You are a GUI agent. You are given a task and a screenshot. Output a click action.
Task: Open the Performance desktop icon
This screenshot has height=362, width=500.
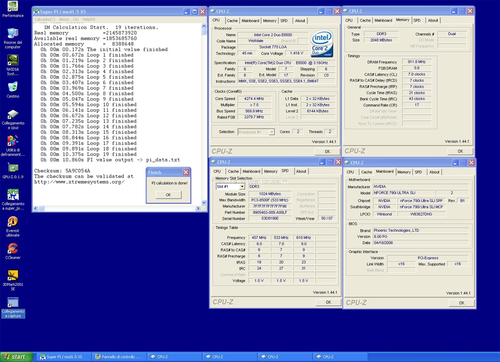13,9
